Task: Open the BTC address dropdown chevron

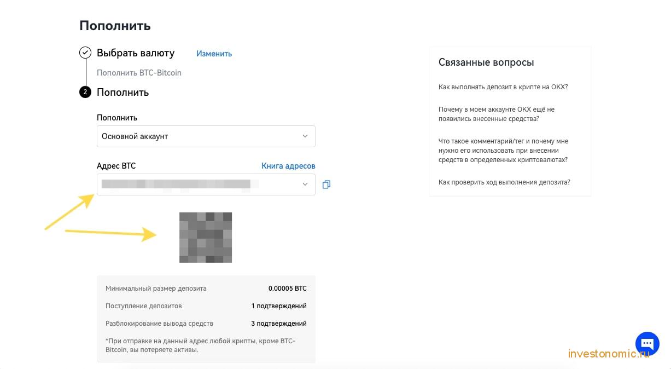Action: pyautogui.click(x=305, y=184)
